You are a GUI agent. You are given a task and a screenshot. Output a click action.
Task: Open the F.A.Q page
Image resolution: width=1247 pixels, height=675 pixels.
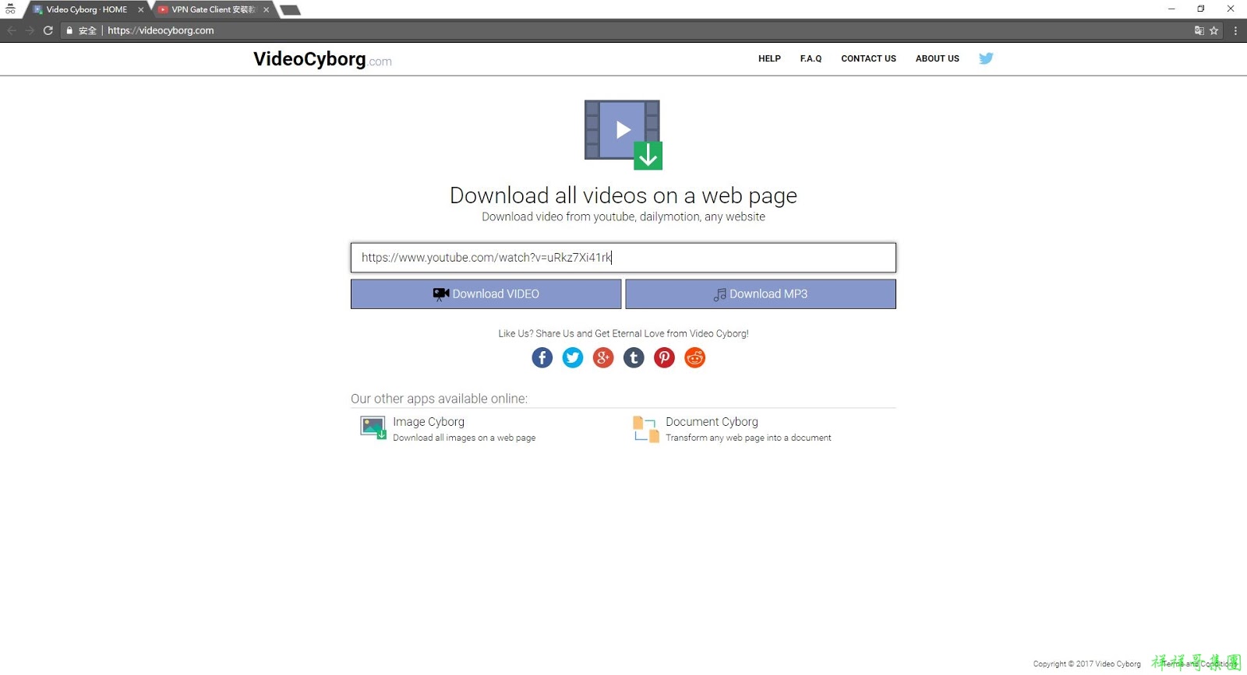point(811,58)
